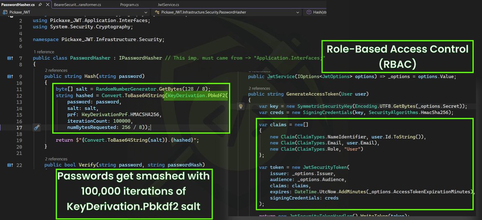This screenshot has height=220, width=482.
Task: Expand the Pickaxe_JWT.Infrastructure.Security.PasswordHasher type dropdown
Action: click(x=227, y=12)
